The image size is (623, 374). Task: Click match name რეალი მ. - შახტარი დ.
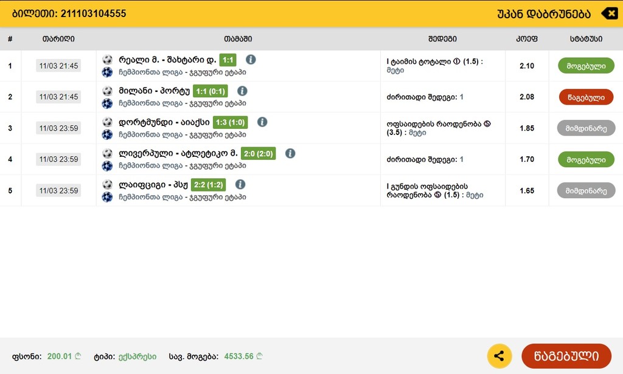167,60
